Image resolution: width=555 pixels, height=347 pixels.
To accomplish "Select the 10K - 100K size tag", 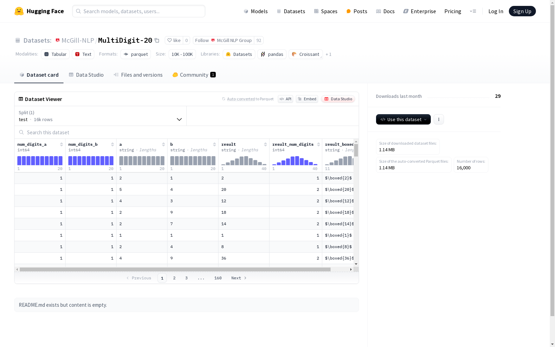I will pos(182,54).
